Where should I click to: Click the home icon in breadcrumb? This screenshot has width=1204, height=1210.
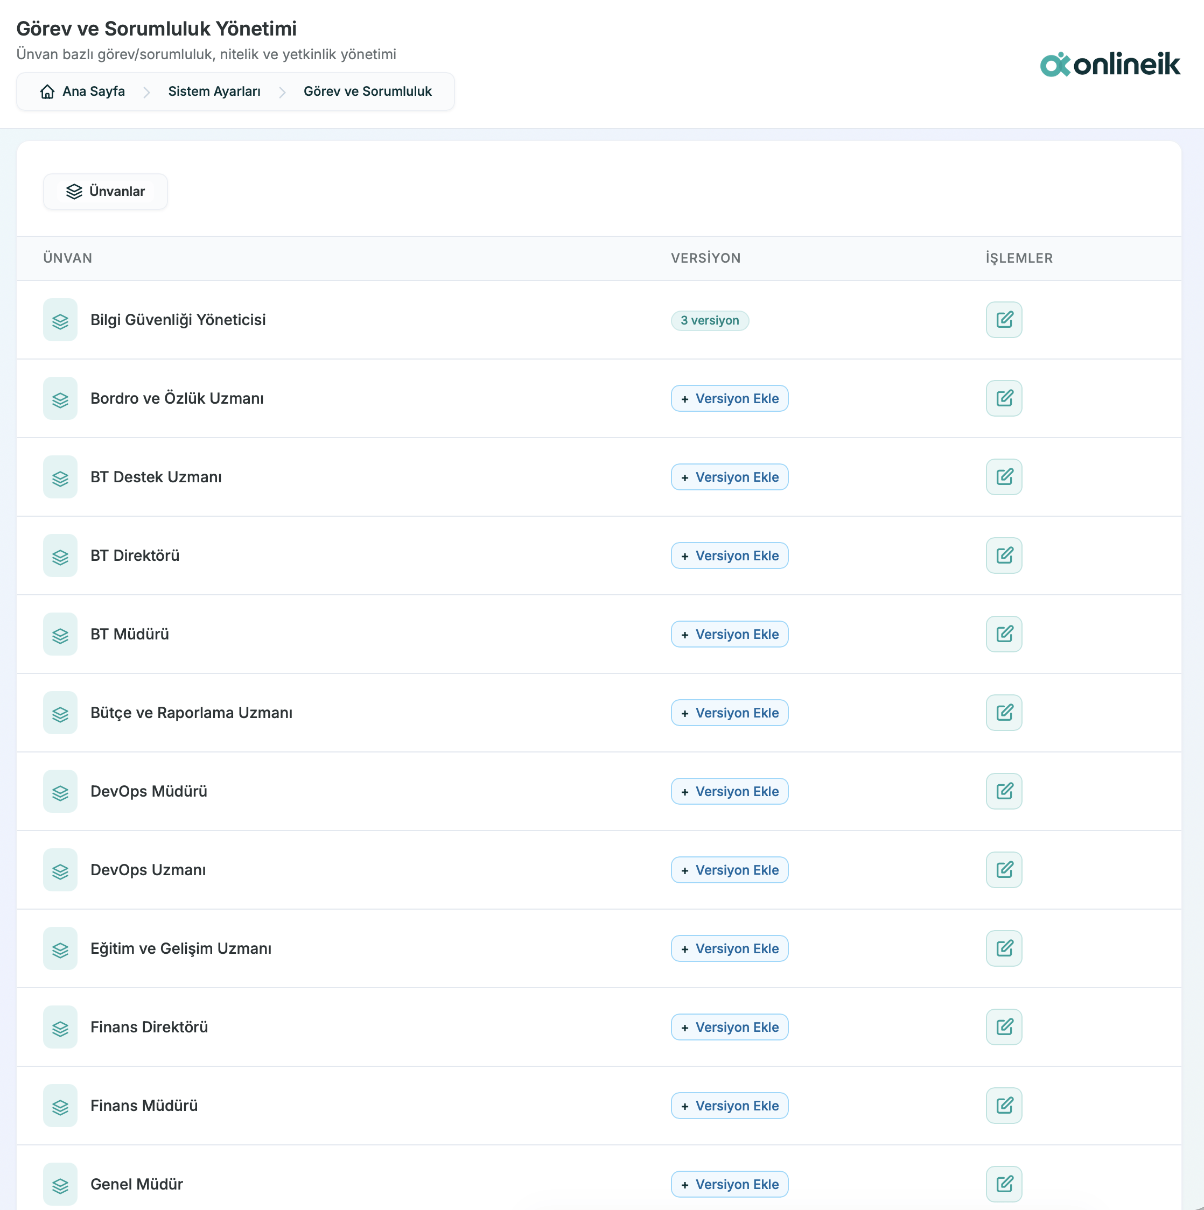(47, 92)
